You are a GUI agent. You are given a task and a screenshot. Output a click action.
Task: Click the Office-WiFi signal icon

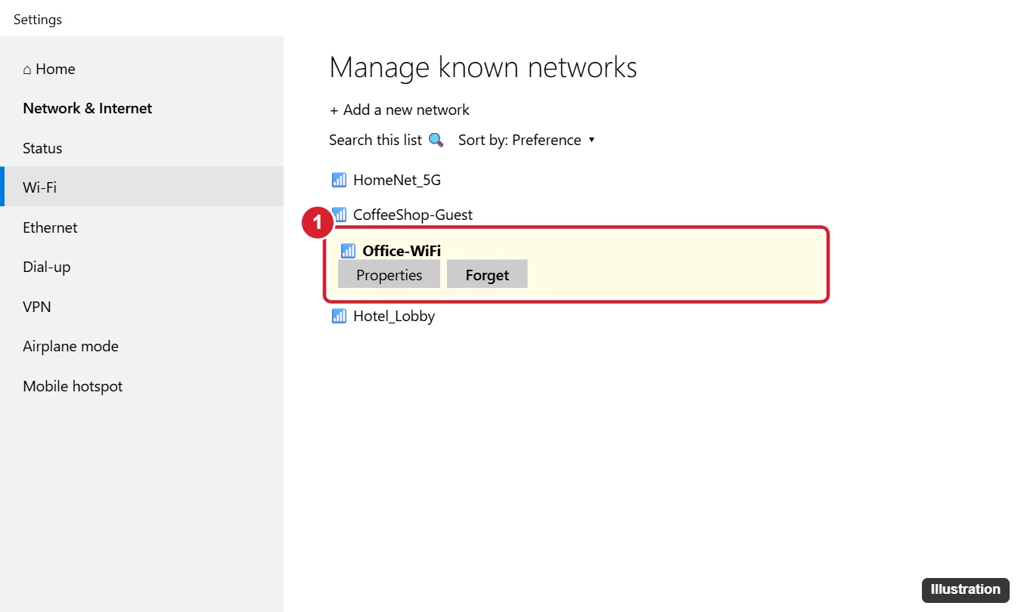[348, 251]
